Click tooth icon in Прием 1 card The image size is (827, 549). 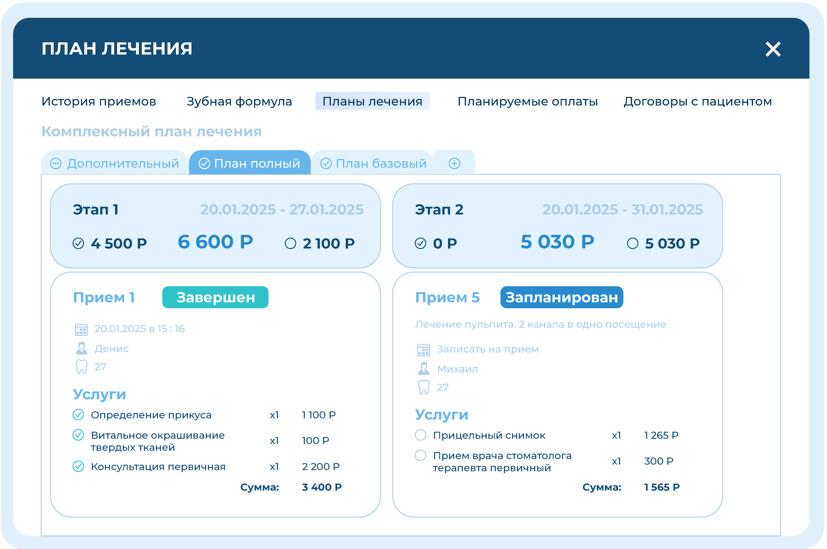click(81, 367)
